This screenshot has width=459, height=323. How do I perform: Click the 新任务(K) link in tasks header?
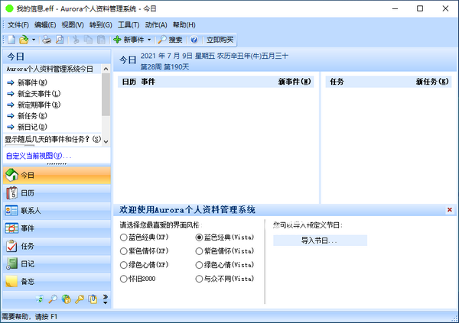[432, 82]
